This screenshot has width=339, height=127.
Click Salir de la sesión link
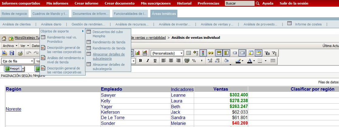[x=294, y=3]
